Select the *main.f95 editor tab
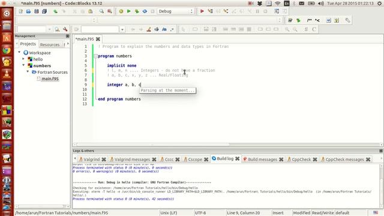 pos(84,39)
